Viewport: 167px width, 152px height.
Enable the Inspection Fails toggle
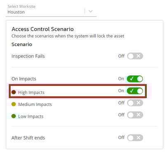(135, 56)
